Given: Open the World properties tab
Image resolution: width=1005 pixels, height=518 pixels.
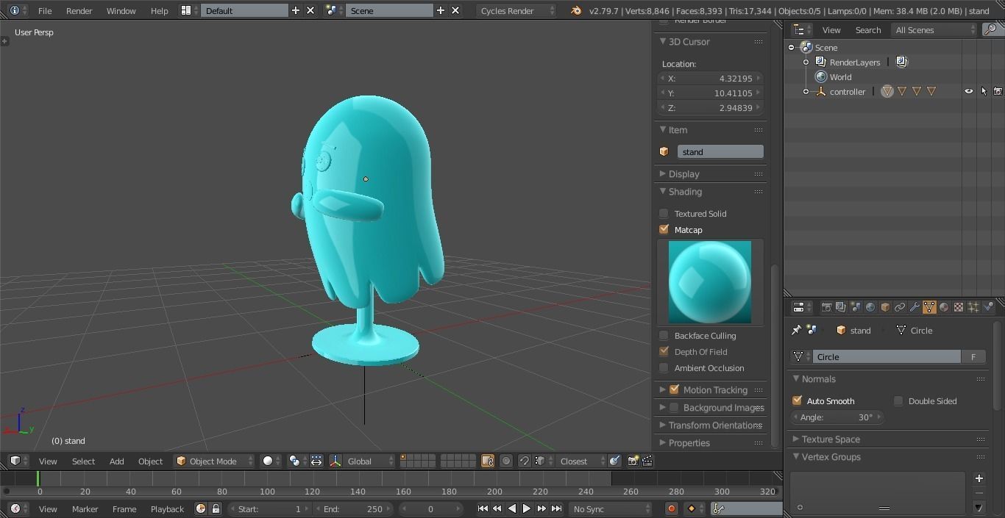Looking at the screenshot, I should (x=870, y=307).
